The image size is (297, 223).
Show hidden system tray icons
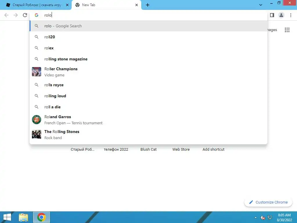click(256, 217)
